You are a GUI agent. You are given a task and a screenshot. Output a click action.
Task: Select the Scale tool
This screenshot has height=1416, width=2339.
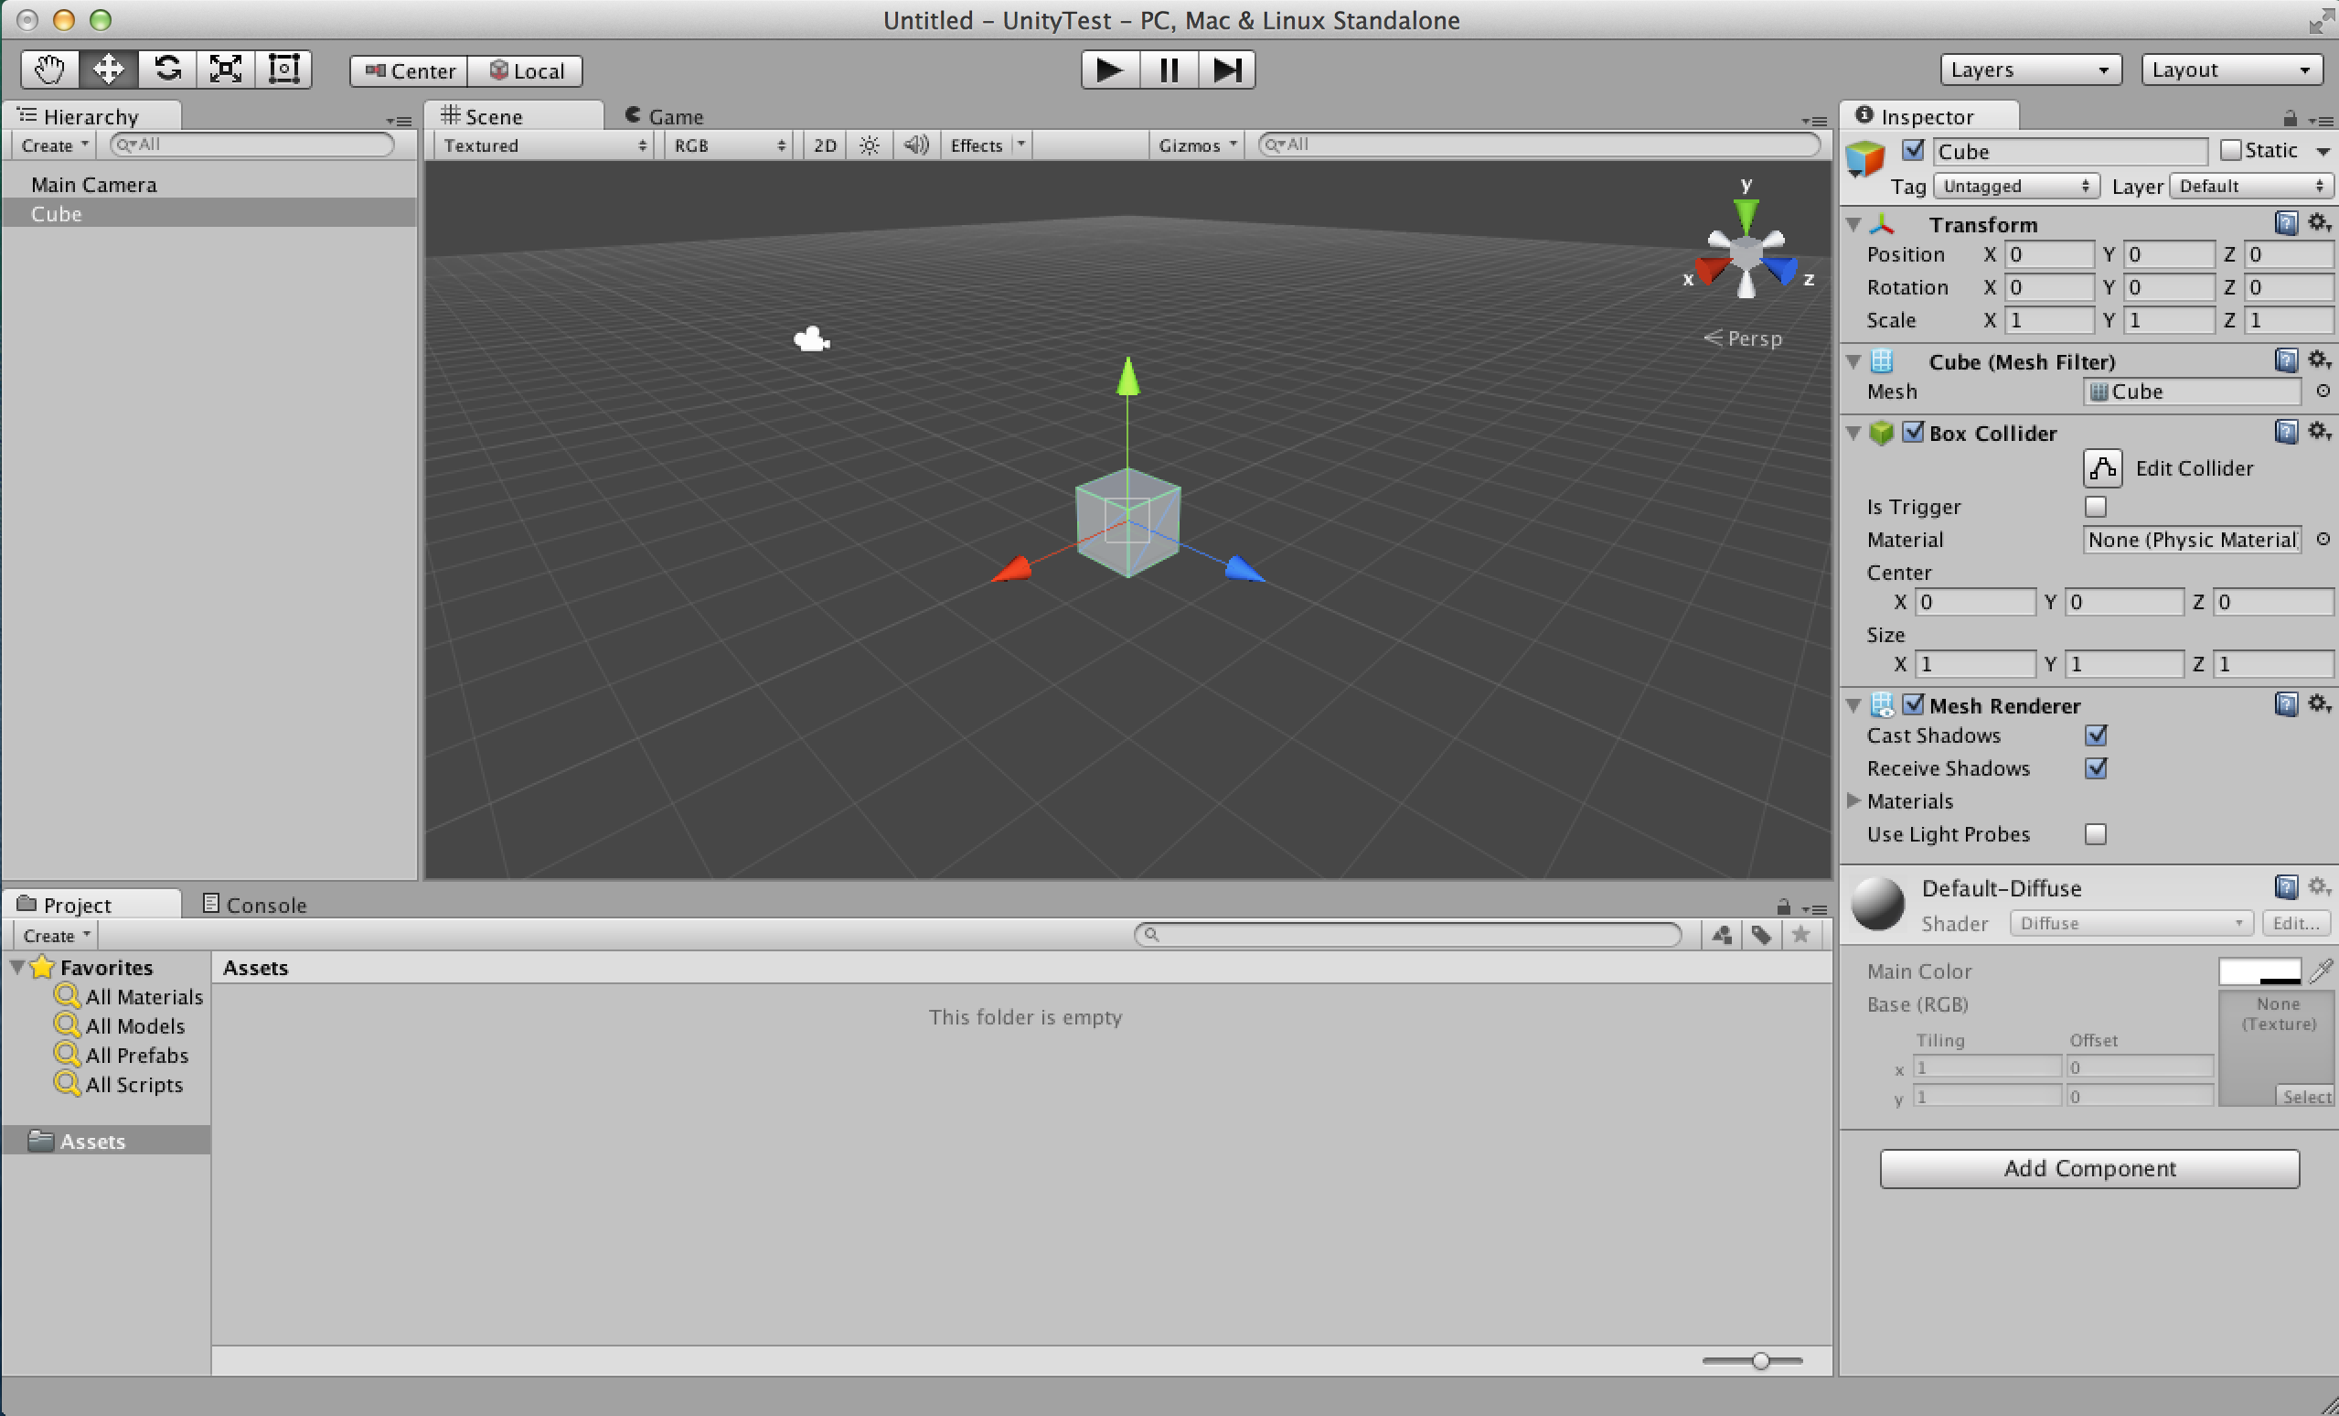point(226,70)
